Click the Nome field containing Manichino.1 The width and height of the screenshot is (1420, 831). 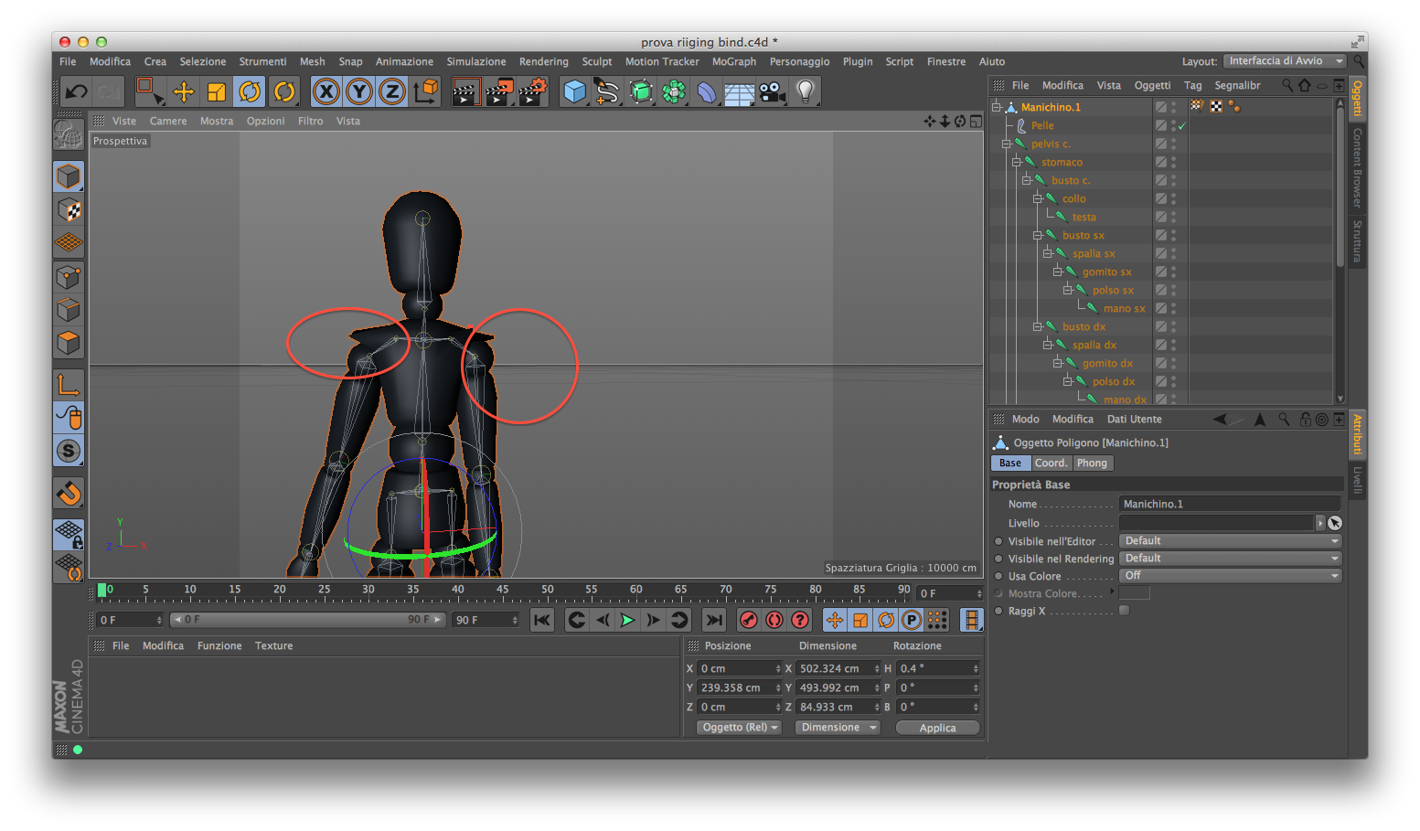(x=1230, y=504)
